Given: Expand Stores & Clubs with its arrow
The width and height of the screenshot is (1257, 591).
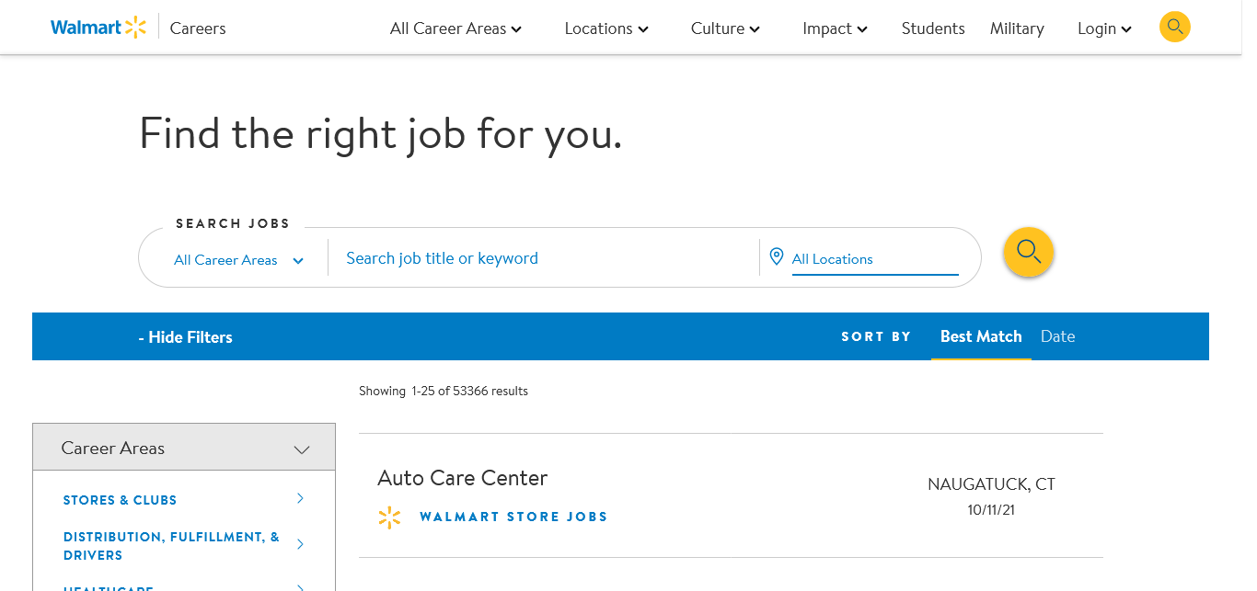Looking at the screenshot, I should [x=300, y=498].
